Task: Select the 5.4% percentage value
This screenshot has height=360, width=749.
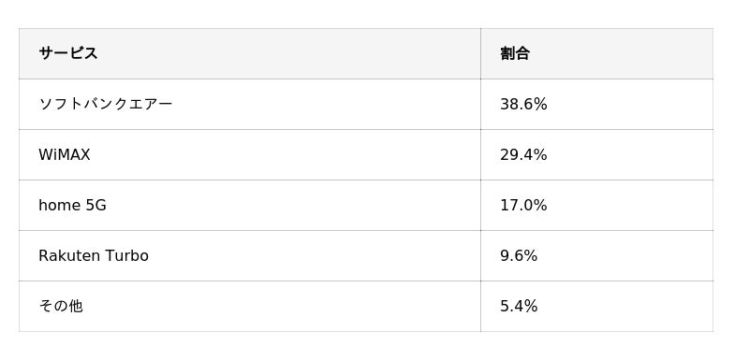Action: [x=519, y=306]
